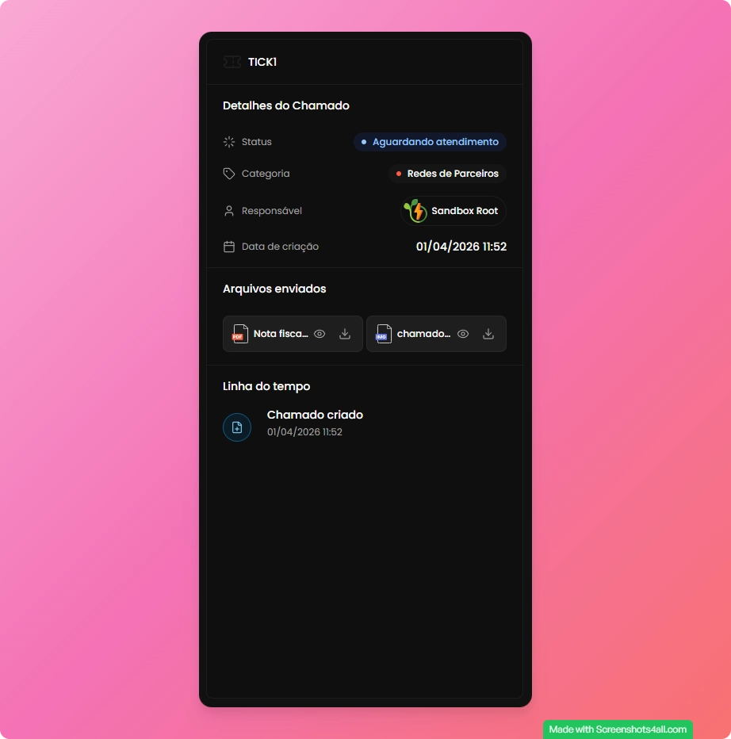Screen dimensions: 731x739
Task: Click the Status spinner icon
Action: pyautogui.click(x=229, y=142)
